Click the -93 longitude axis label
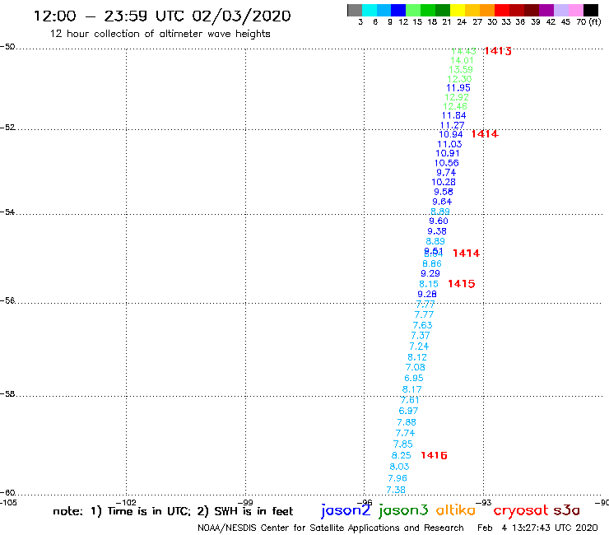 click(x=484, y=503)
